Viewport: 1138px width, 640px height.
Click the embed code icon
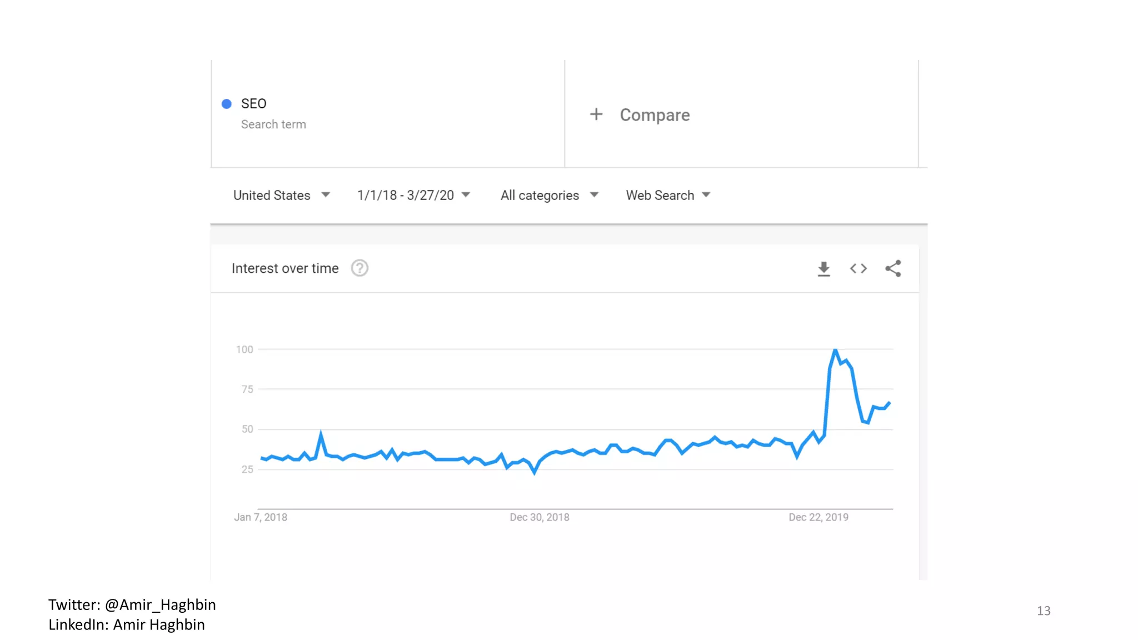(858, 269)
